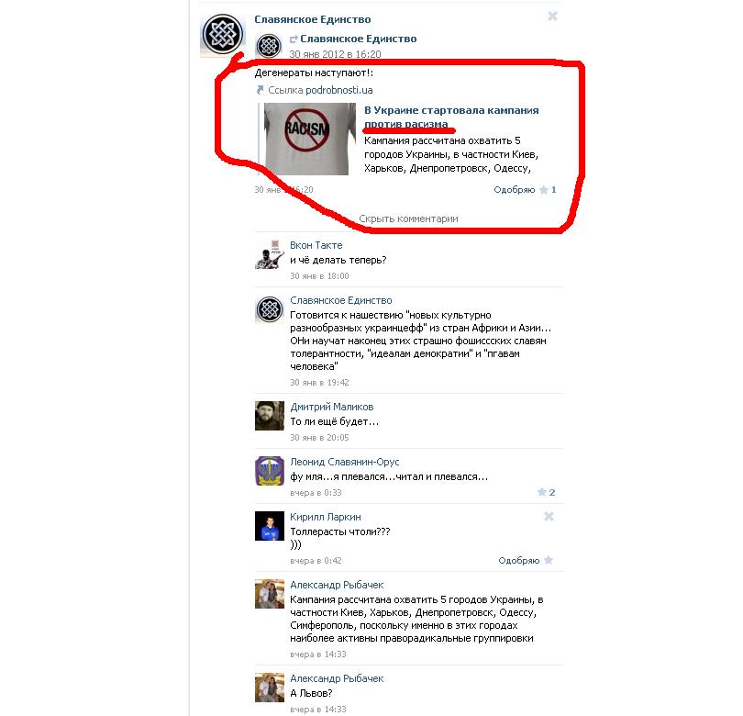743x716 pixels.
Task: Click the link arrow icon next to Ссылка podrobnosti.ua
Action: tap(260, 90)
